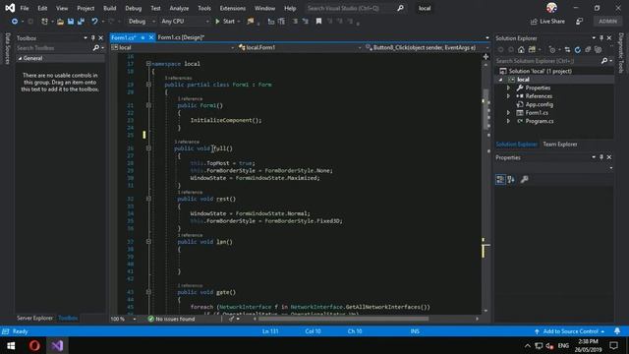
Task: Select Alphabetical sort in Properties panel
Action: [511, 179]
